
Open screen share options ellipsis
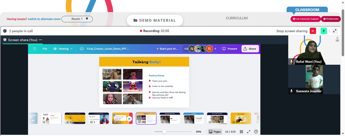tap(40, 40)
